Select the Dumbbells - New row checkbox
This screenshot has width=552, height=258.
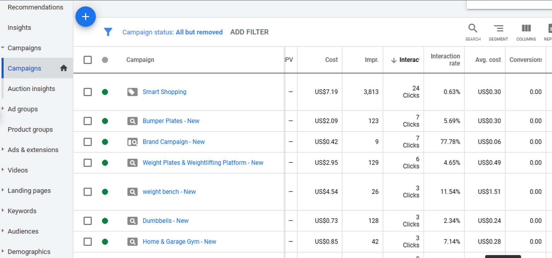coord(88,221)
